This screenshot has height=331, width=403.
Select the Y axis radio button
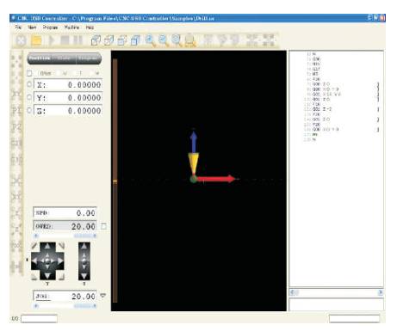click(29, 97)
